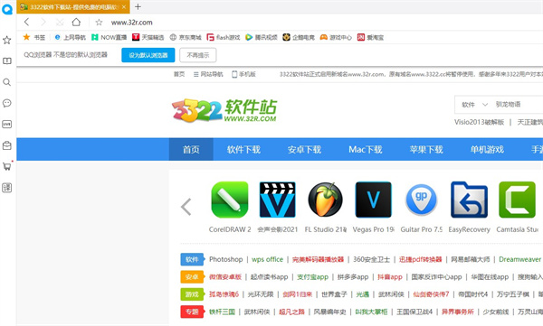Open 360安全卫士 link

pyautogui.click(x=371, y=259)
